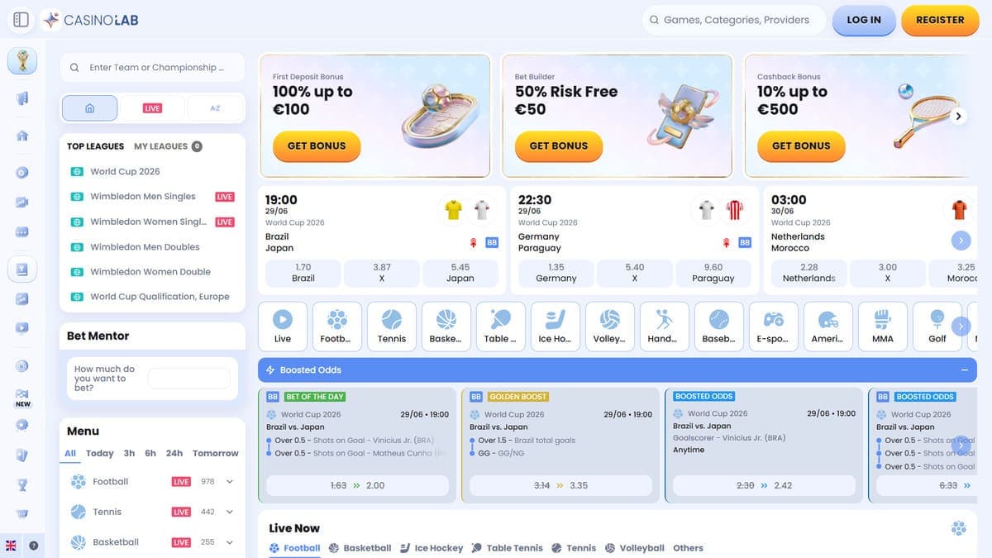Open the Basketball tab under Live Now
Image resolution: width=992 pixels, height=558 pixels.
360,547
